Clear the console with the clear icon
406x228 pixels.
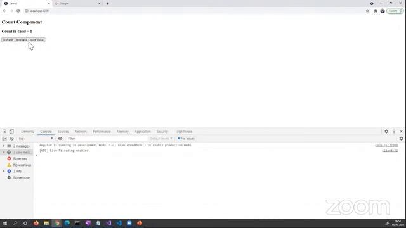point(11,139)
